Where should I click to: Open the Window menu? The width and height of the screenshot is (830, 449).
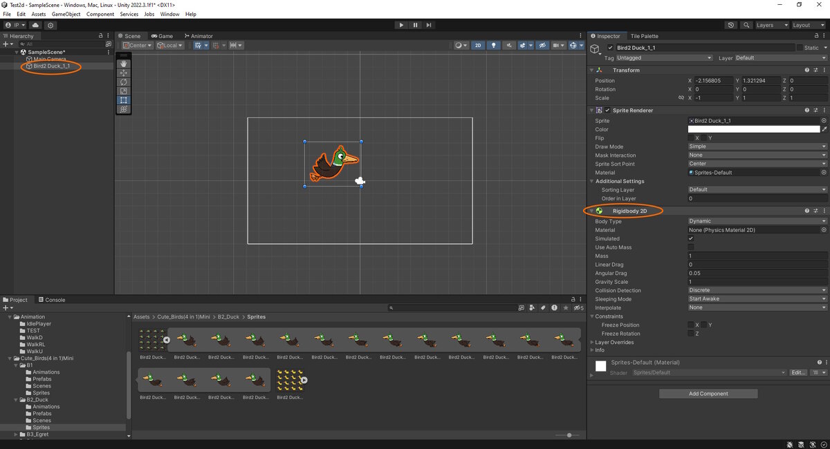coord(169,14)
